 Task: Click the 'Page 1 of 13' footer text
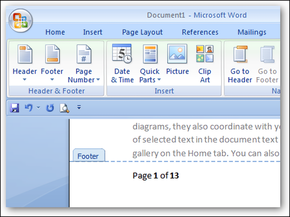coord(156,176)
